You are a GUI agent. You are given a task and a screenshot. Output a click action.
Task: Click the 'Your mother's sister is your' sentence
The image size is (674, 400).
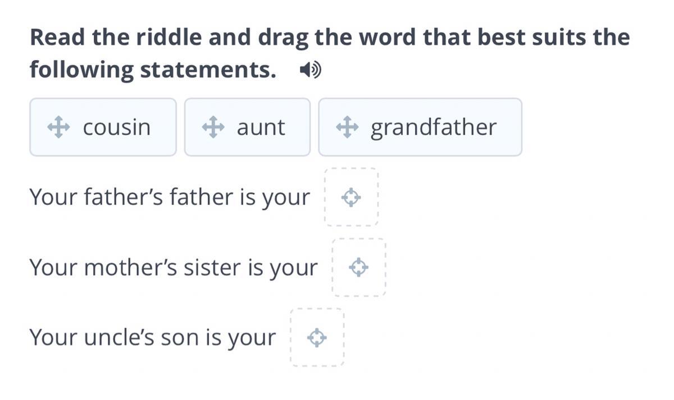(173, 268)
